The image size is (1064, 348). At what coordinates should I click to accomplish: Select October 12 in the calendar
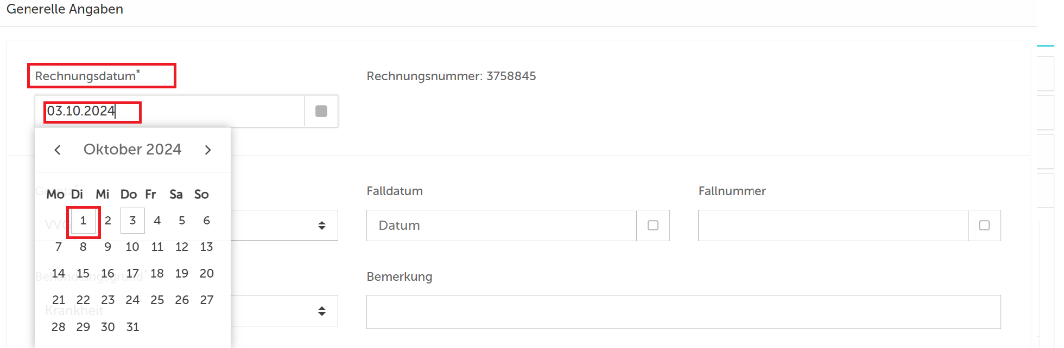pyautogui.click(x=182, y=247)
